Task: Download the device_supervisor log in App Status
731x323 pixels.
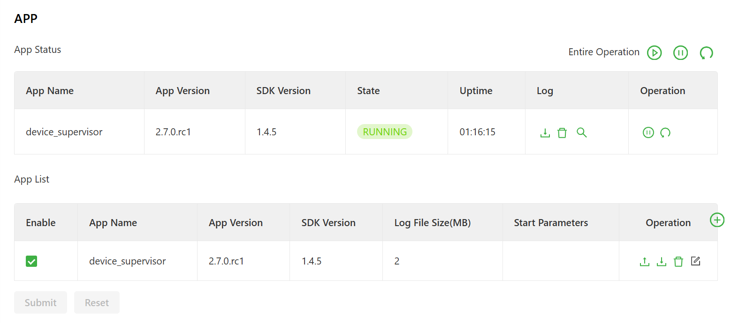Action: (545, 132)
